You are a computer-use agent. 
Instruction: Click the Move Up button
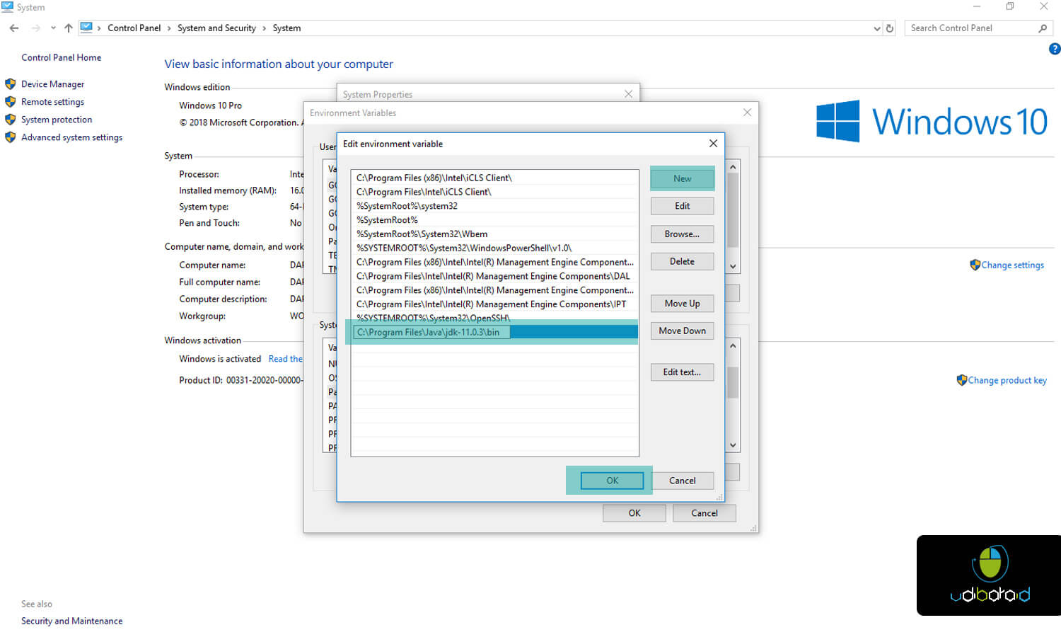[682, 304]
